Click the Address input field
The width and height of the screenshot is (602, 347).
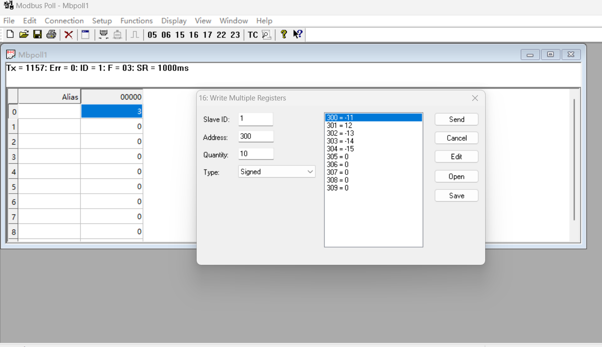pos(256,136)
